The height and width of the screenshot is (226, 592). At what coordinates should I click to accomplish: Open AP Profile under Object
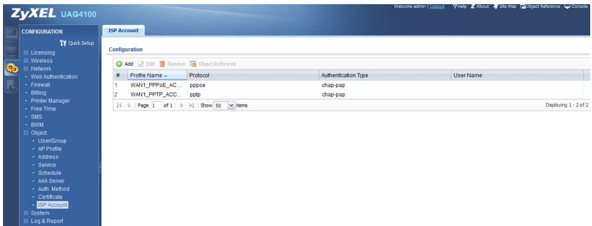[50, 148]
